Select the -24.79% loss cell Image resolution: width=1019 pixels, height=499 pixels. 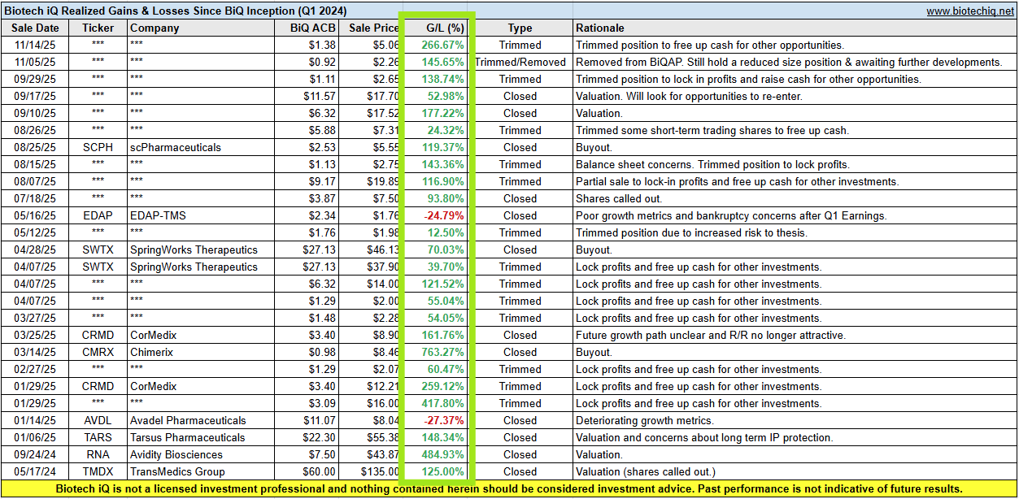click(438, 215)
